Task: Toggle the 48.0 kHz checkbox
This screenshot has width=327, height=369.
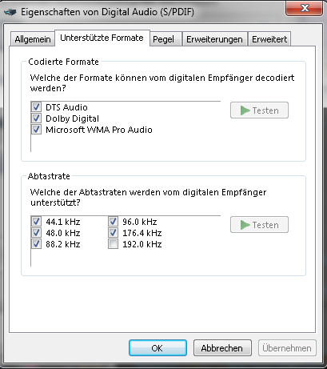Action: point(37,233)
